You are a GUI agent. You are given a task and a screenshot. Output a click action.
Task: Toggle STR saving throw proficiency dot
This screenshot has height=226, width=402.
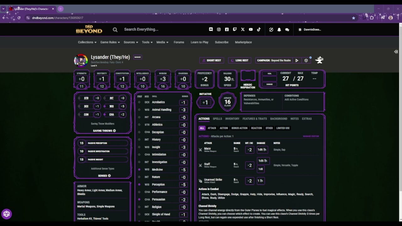pos(79,98)
